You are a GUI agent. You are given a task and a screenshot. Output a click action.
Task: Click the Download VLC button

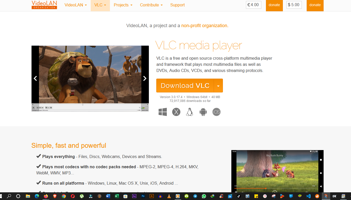pos(185,86)
